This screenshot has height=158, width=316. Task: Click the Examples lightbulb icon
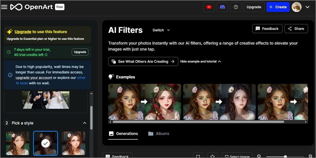111,77
